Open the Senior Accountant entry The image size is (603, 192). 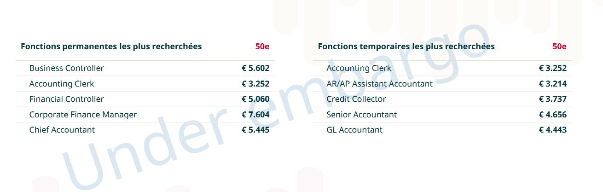pyautogui.click(x=361, y=115)
